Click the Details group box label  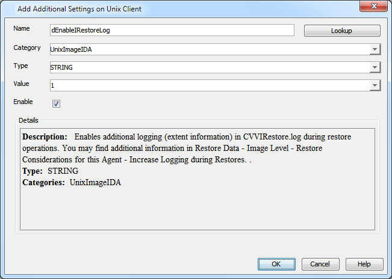click(x=28, y=121)
